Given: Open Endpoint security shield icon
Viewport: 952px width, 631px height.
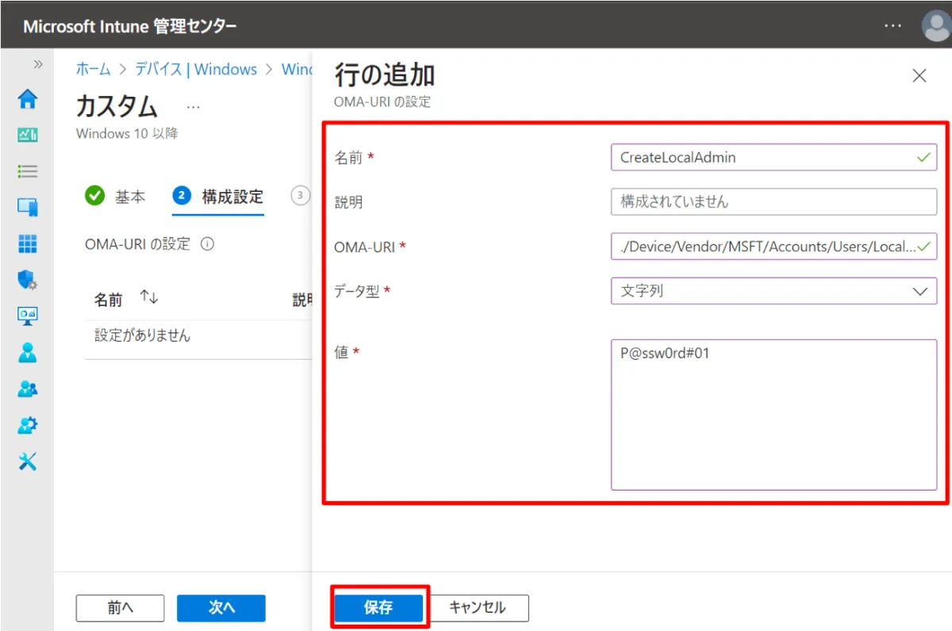Looking at the screenshot, I should pyautogui.click(x=28, y=279).
